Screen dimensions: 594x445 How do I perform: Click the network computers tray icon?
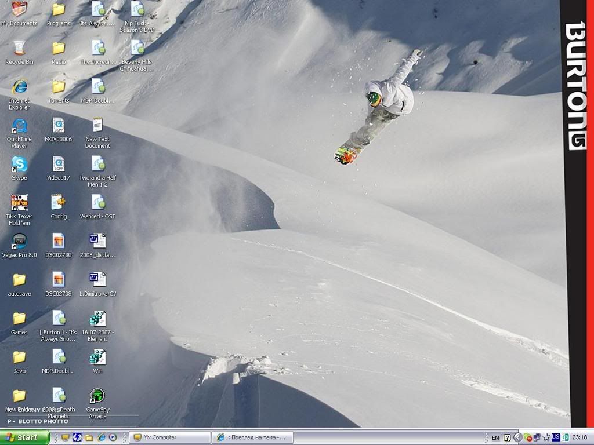(x=537, y=438)
